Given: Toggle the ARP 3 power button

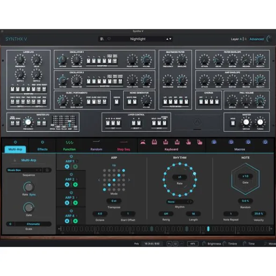Looking at the screenshot, I should pyautogui.click(x=71, y=192).
